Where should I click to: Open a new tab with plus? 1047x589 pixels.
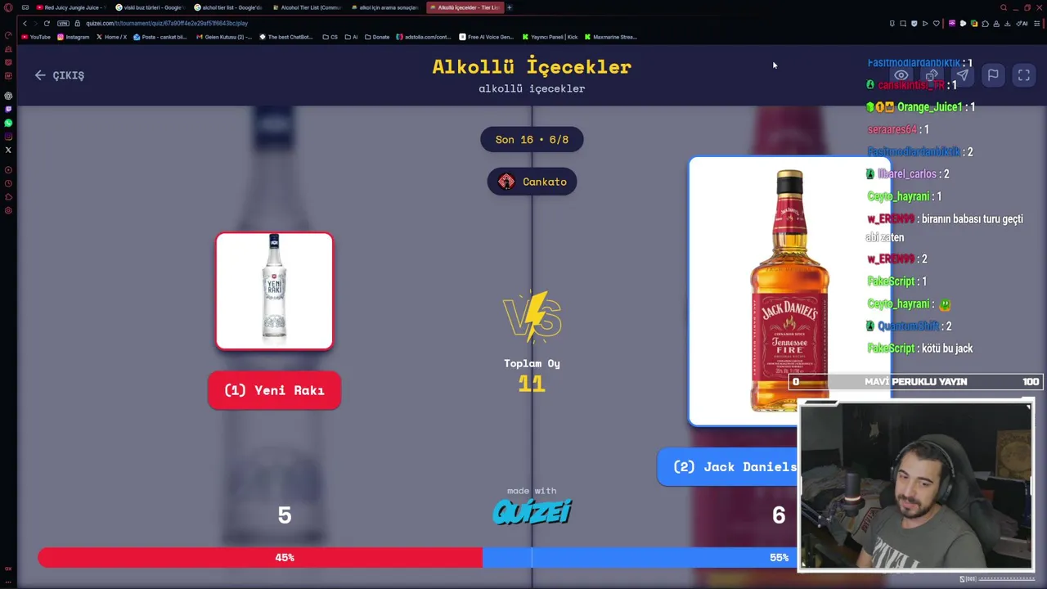click(x=509, y=7)
